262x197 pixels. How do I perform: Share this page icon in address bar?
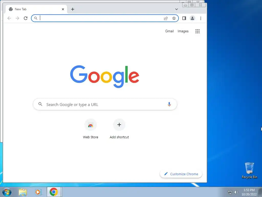(x=166, y=18)
